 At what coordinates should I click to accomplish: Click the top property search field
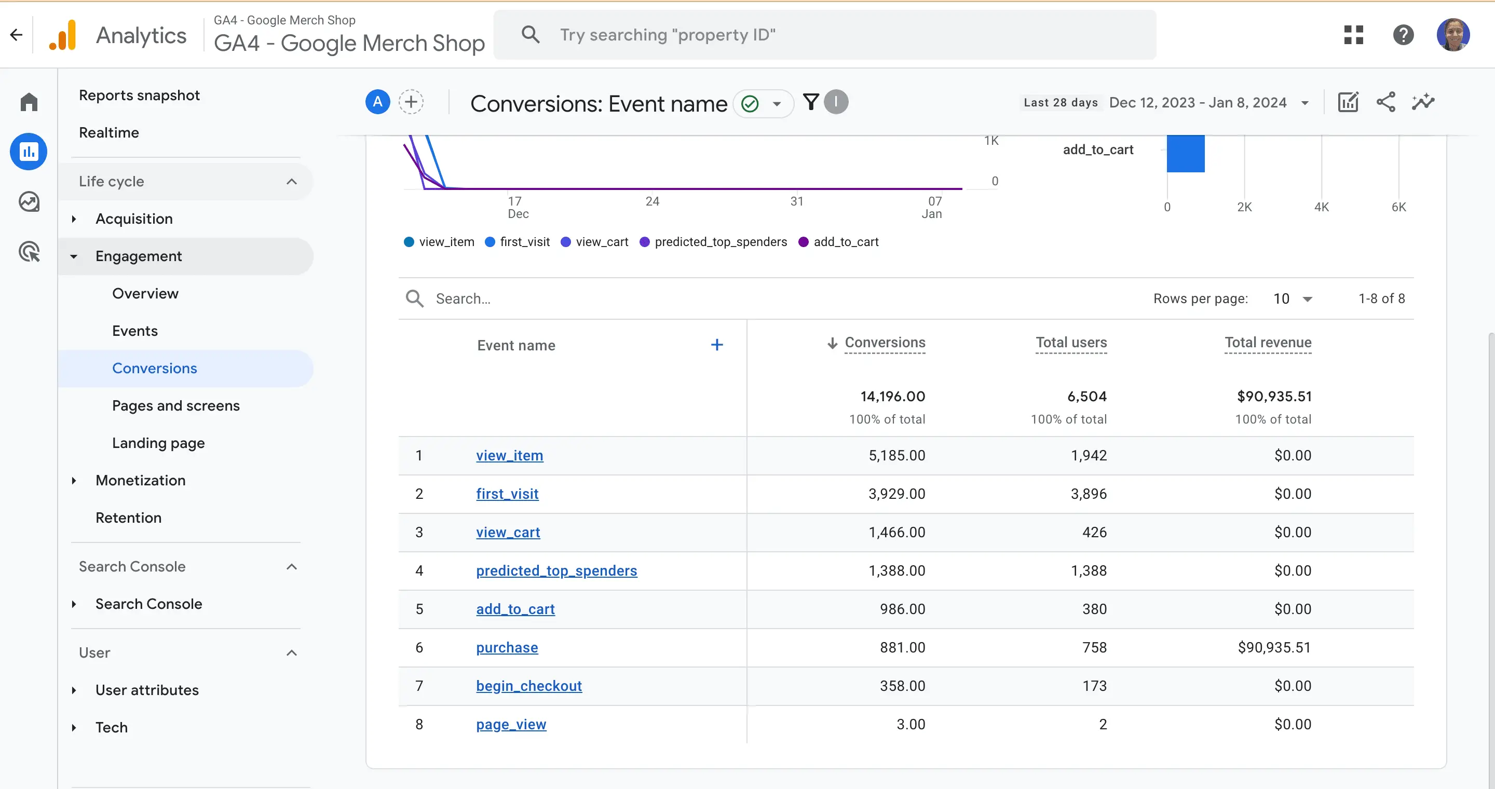tap(825, 35)
